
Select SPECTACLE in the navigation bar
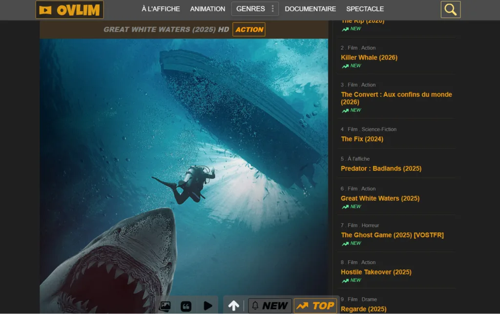365,9
